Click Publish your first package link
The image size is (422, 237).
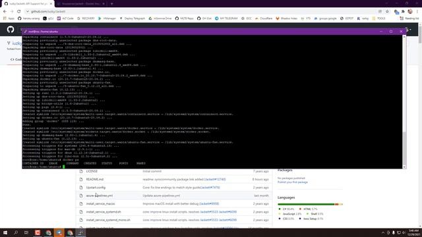tap(293, 182)
